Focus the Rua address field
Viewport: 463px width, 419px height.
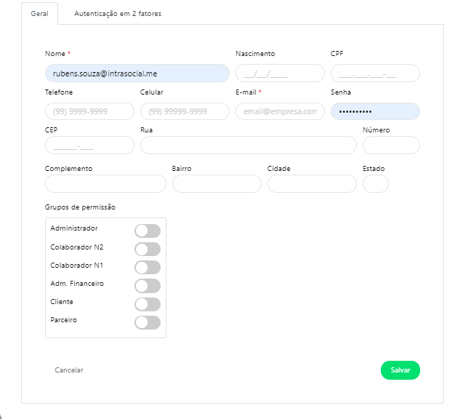pos(249,145)
